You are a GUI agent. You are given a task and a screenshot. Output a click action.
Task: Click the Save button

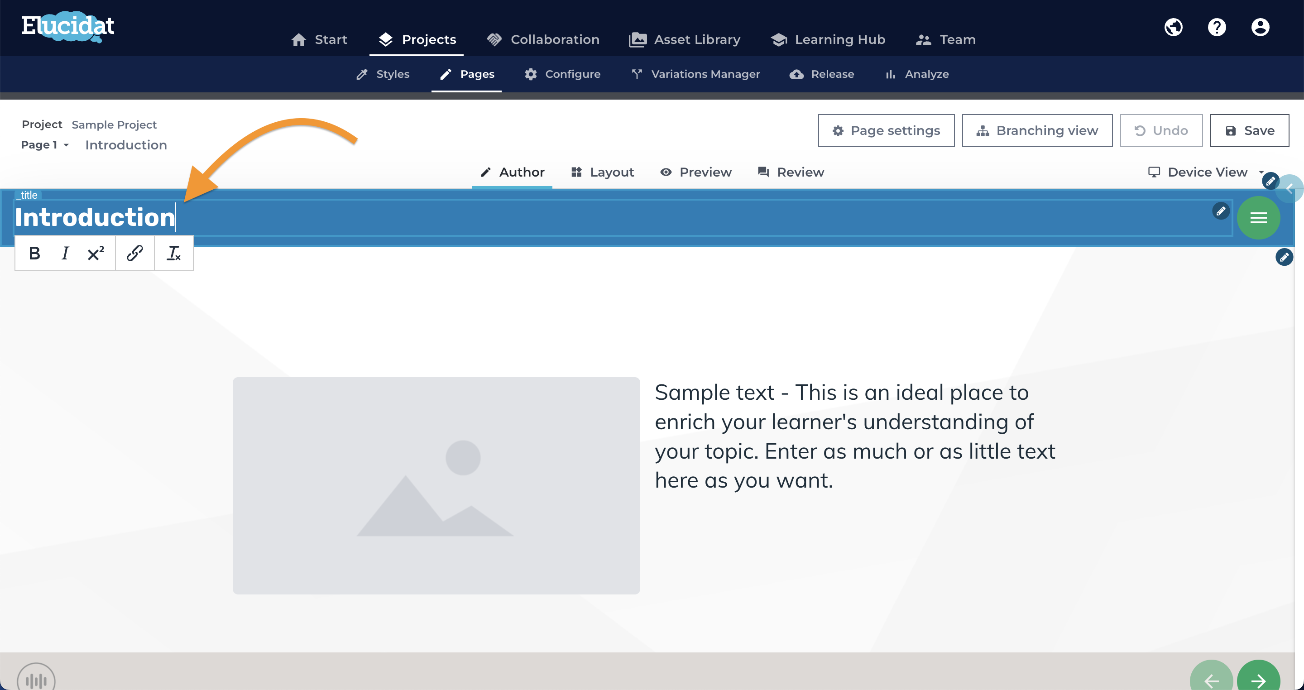(1249, 130)
